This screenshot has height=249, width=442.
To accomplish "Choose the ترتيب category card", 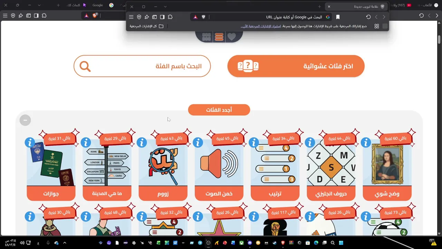I will coord(275,169).
